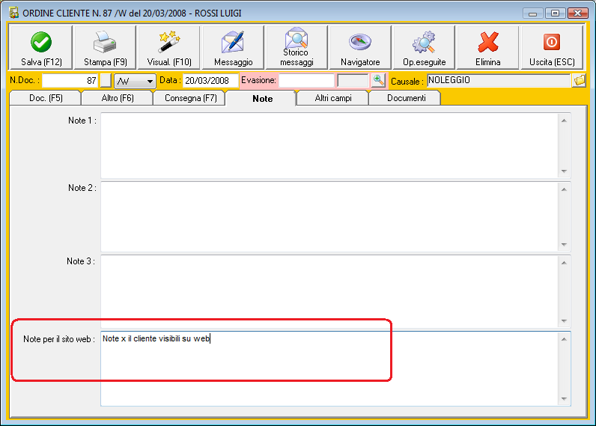Maximize the ORDINE CLIENTE window
This screenshot has height=426, width=596.
(555, 13)
